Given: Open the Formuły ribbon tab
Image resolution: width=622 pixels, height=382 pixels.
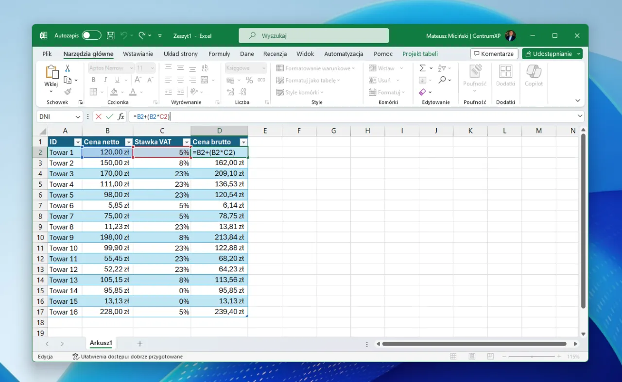Looking at the screenshot, I should click(219, 54).
